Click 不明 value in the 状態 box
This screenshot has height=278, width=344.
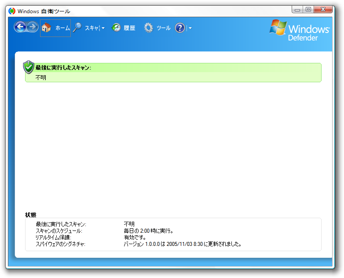pyautogui.click(x=129, y=224)
